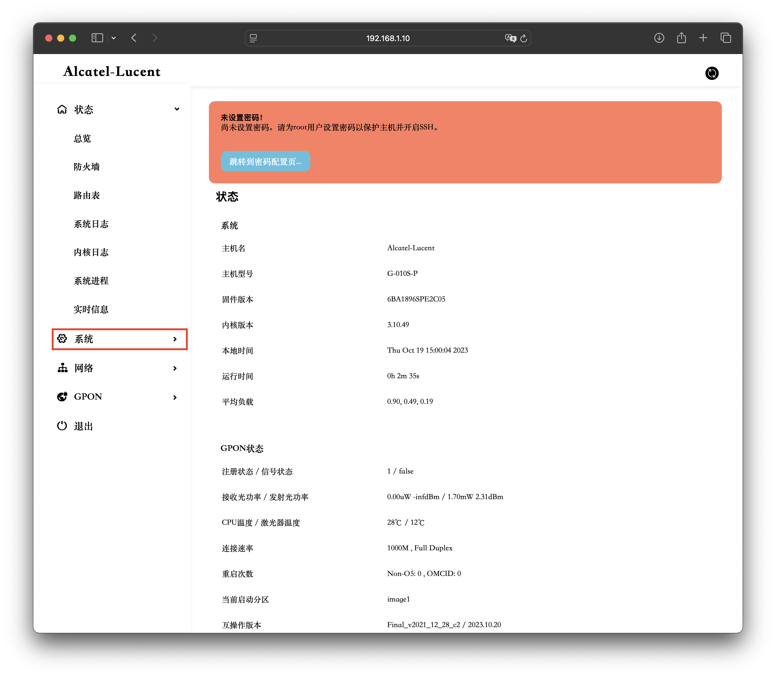The width and height of the screenshot is (776, 677).
Task: Open the sidebar options dropdown chevron
Action: [x=114, y=38]
